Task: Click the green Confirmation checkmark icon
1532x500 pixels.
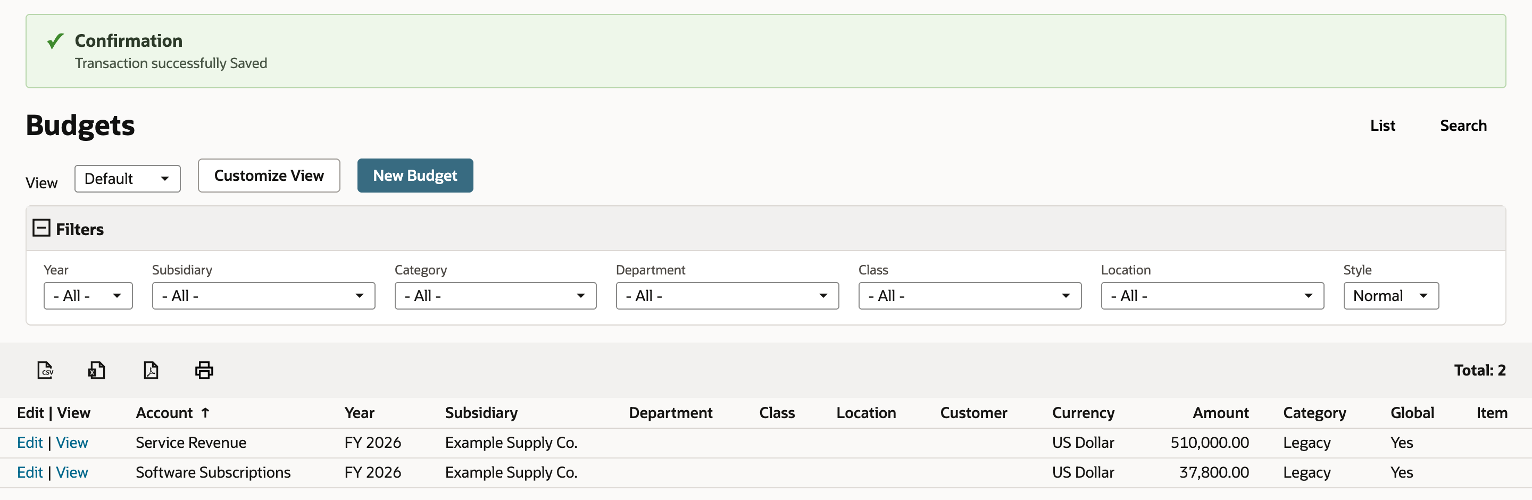Action: tap(55, 41)
